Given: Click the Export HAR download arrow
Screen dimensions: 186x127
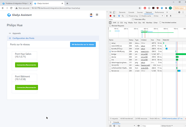Looking at the screenshot, I should click(x=171, y=16).
